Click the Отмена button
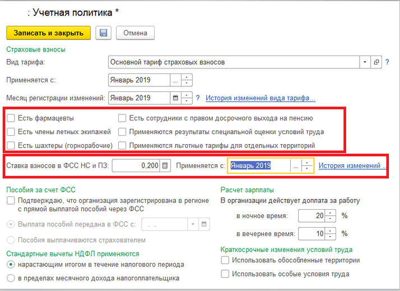This screenshot has height=291, width=400. tap(135, 33)
